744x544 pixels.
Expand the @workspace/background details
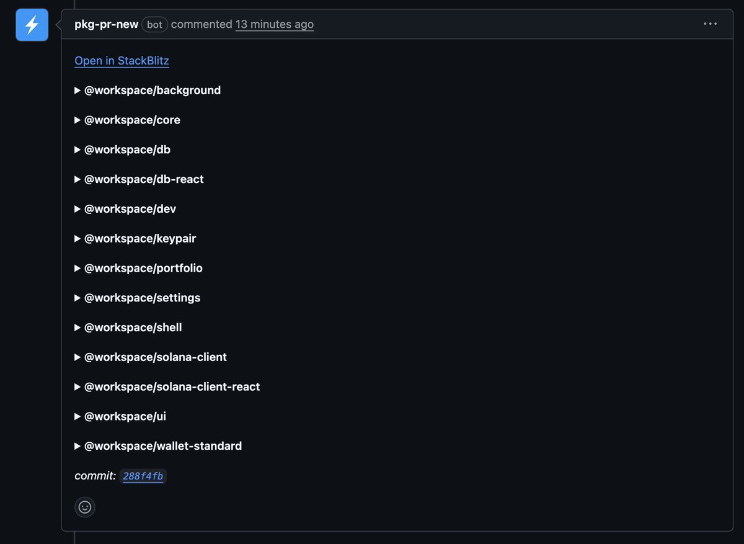(x=148, y=91)
